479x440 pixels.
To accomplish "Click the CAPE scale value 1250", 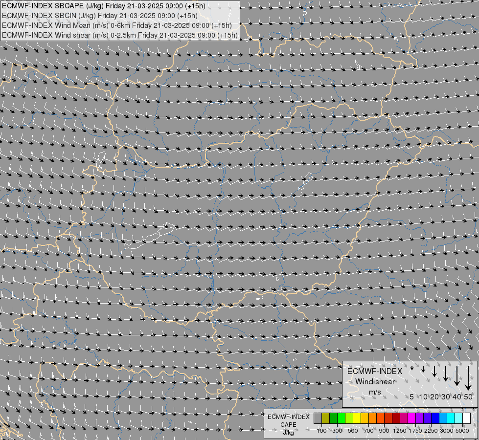I will (400, 431).
